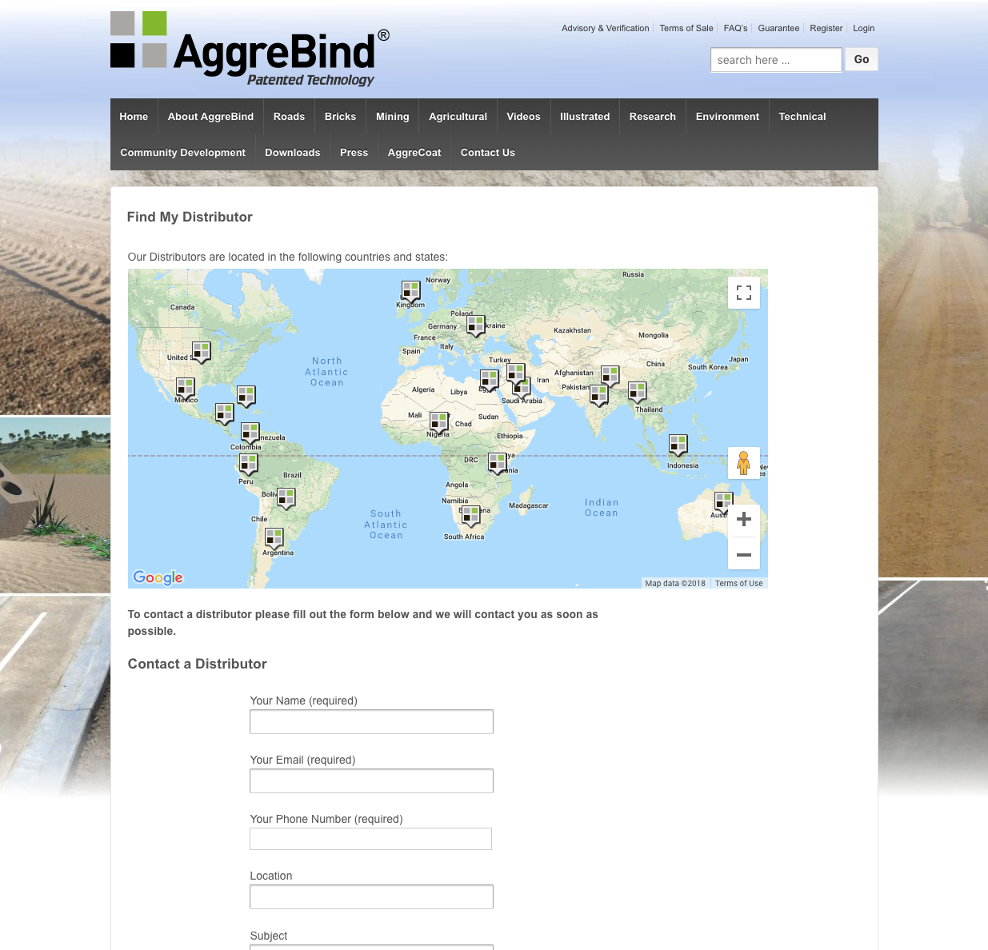
Task: Open the Videos page
Action: click(523, 117)
